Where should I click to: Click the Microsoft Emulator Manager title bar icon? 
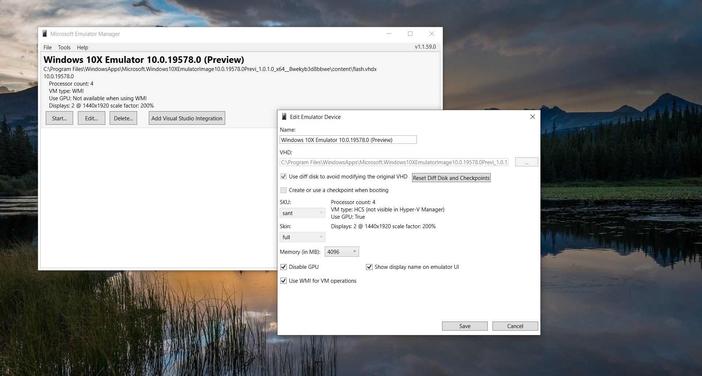(45, 34)
